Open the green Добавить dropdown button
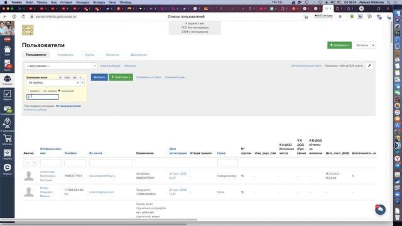This screenshot has width=402, height=226. pyautogui.click(x=339, y=45)
